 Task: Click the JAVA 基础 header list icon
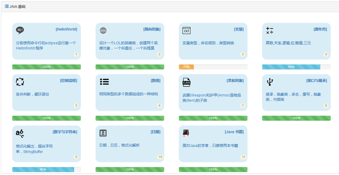(7, 6)
